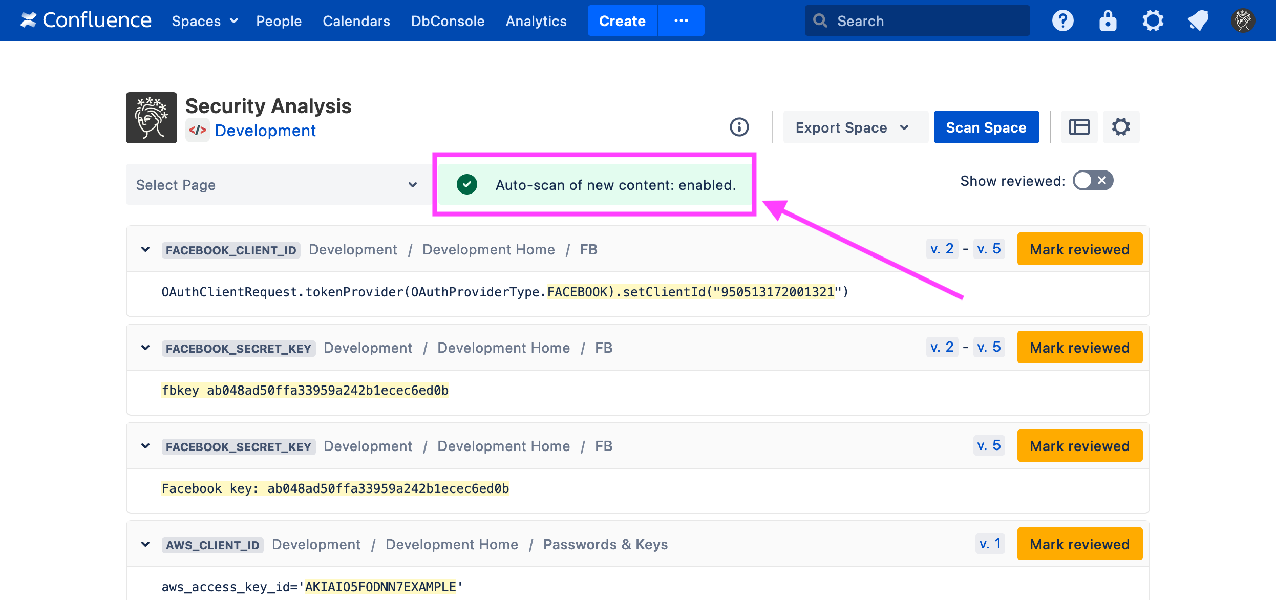Open the help question mark icon
Image resolution: width=1276 pixels, height=600 pixels.
click(1062, 21)
